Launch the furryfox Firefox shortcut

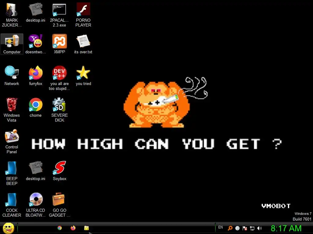[35, 76]
